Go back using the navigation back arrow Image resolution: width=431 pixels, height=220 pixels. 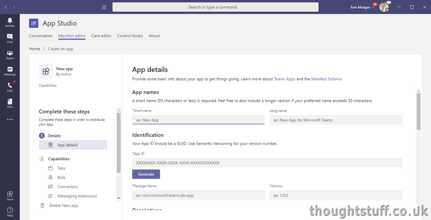5,7
